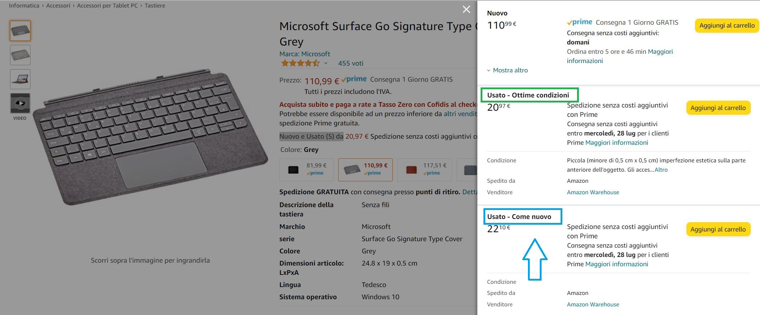
Task: Open the Tastiere breadcrumb category
Action: tap(155, 6)
